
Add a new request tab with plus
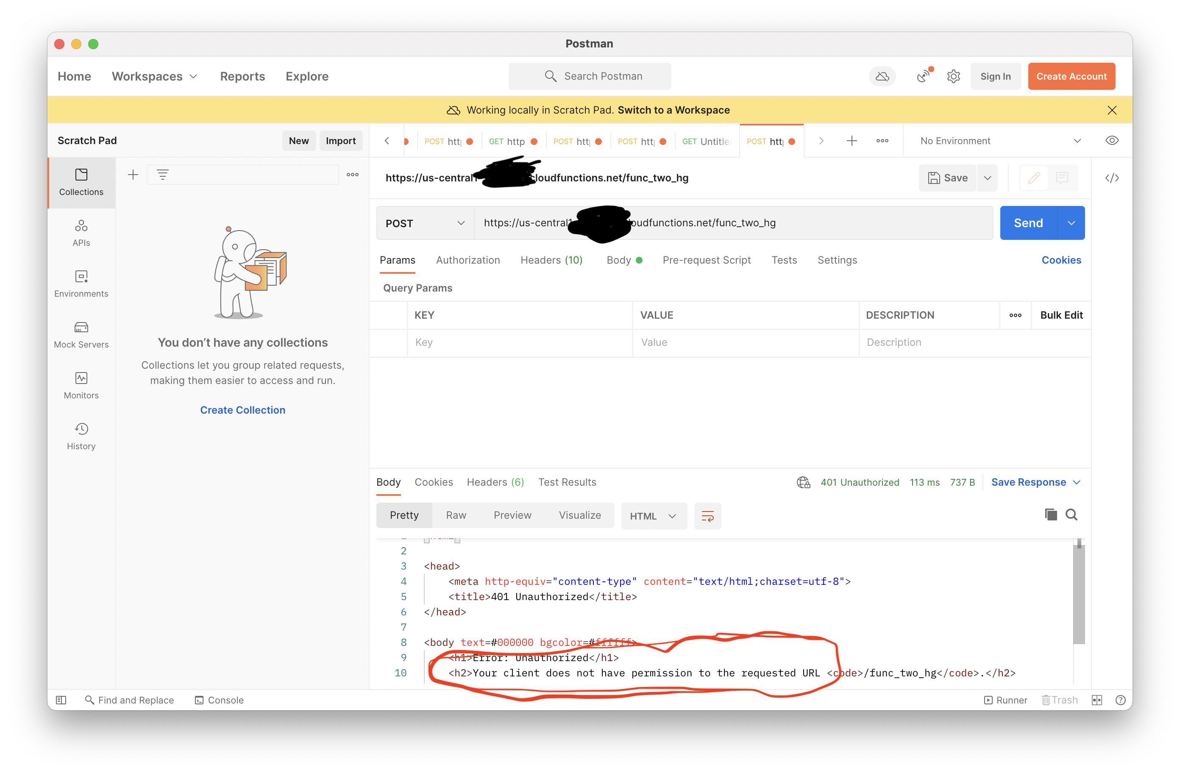(851, 141)
